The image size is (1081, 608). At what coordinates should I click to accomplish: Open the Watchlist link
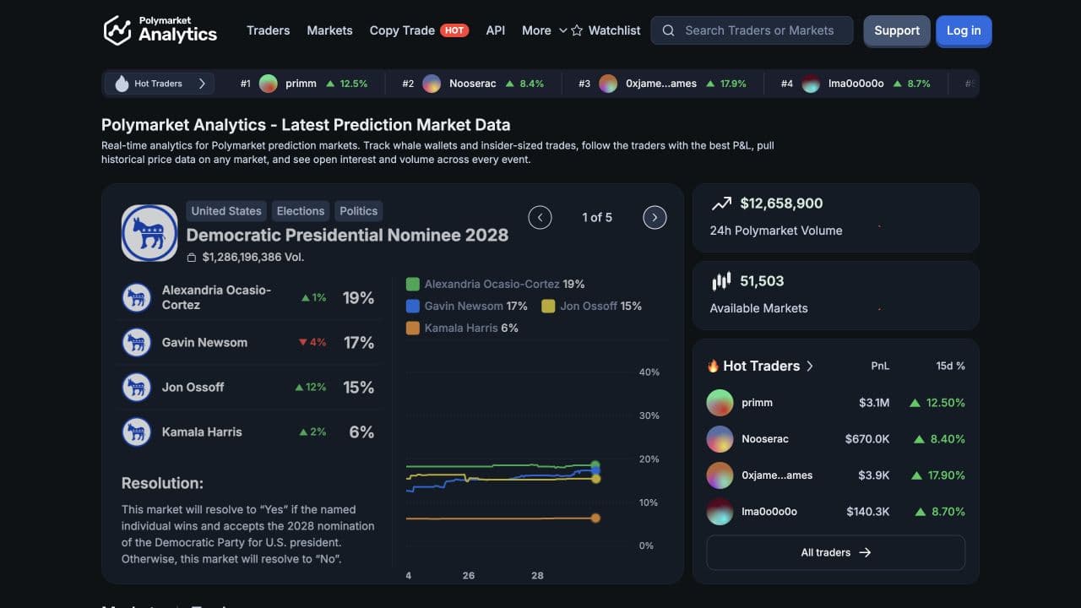[614, 30]
